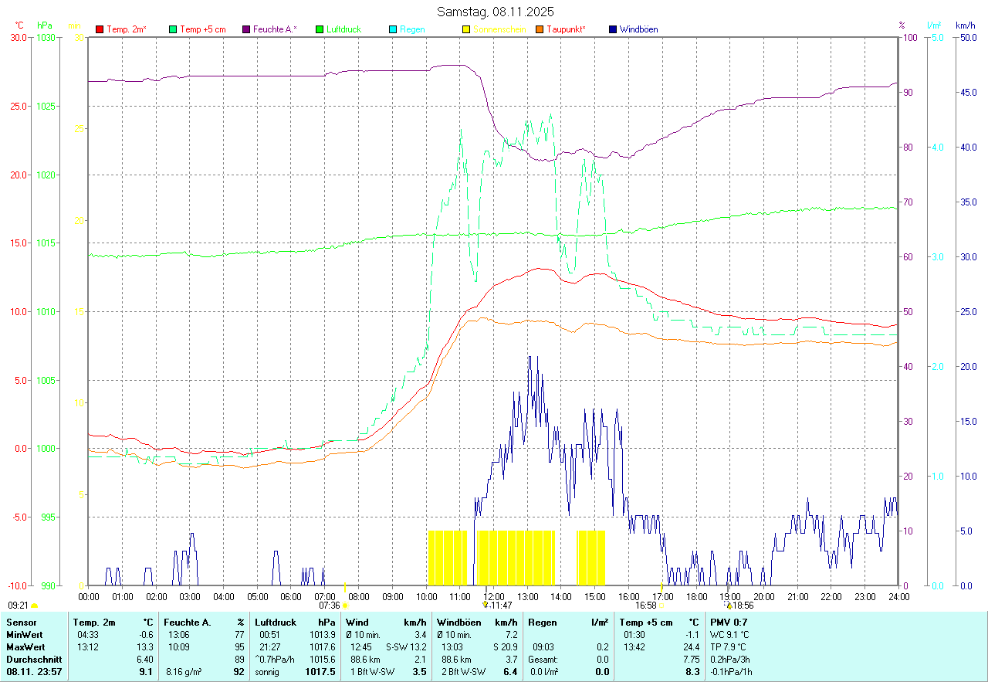Viewport: 988px width, 682px height.
Task: Select the Windböen column header in table
Action: tap(459, 622)
